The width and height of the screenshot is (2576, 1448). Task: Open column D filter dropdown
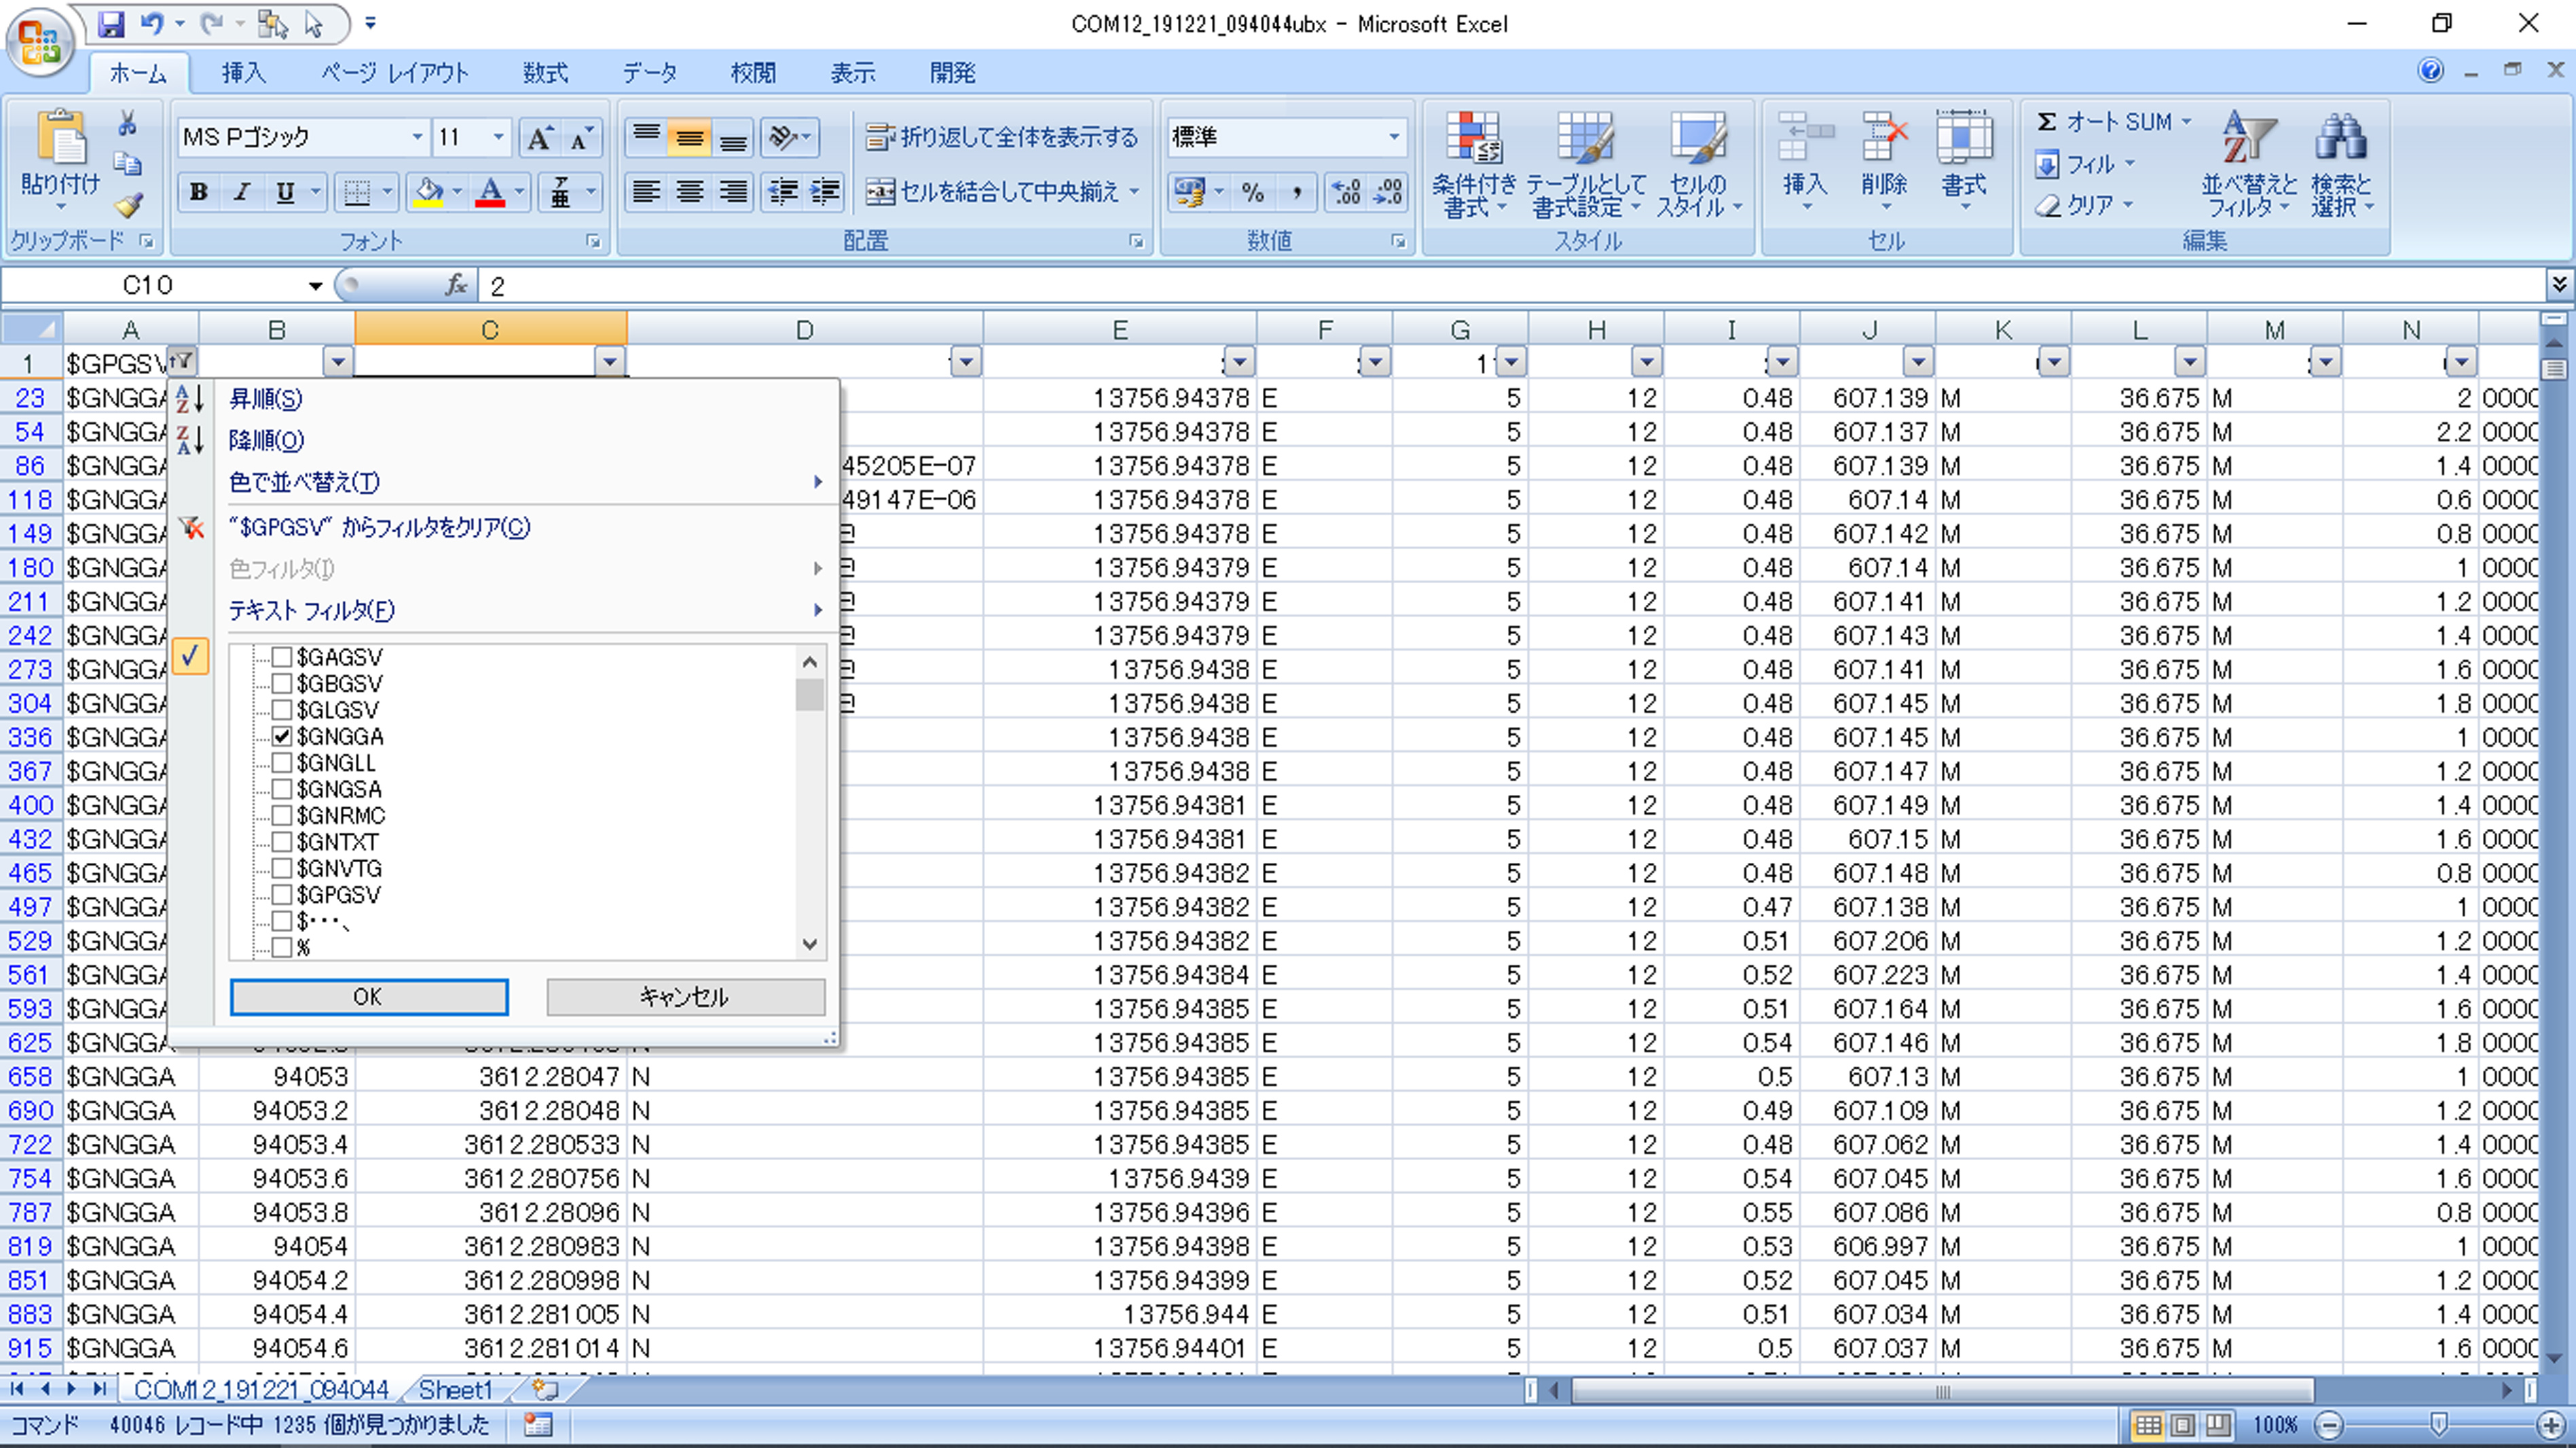pos(966,362)
